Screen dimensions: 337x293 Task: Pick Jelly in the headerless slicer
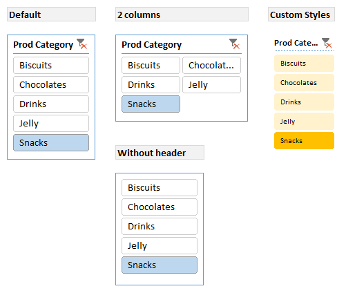pos(160,246)
